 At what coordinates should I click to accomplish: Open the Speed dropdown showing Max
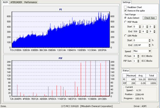click(142, 51)
